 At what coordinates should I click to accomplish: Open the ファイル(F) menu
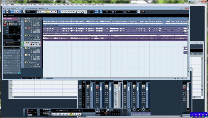pos(5,5)
